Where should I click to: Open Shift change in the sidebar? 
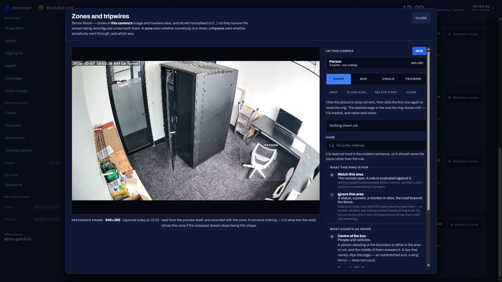point(16,91)
